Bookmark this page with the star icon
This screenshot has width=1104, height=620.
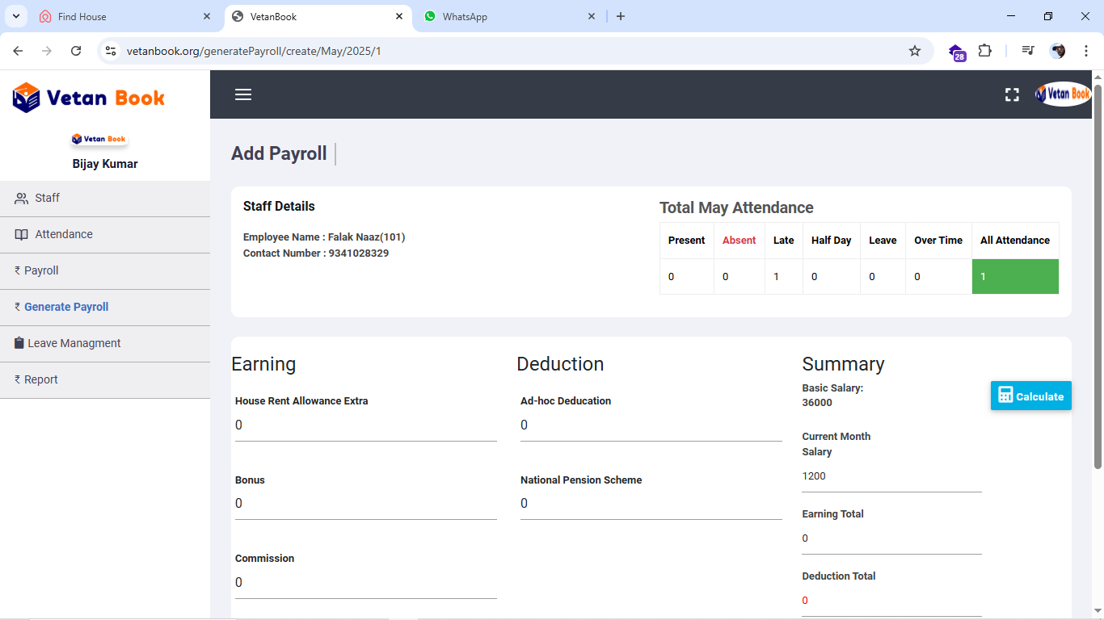click(915, 51)
